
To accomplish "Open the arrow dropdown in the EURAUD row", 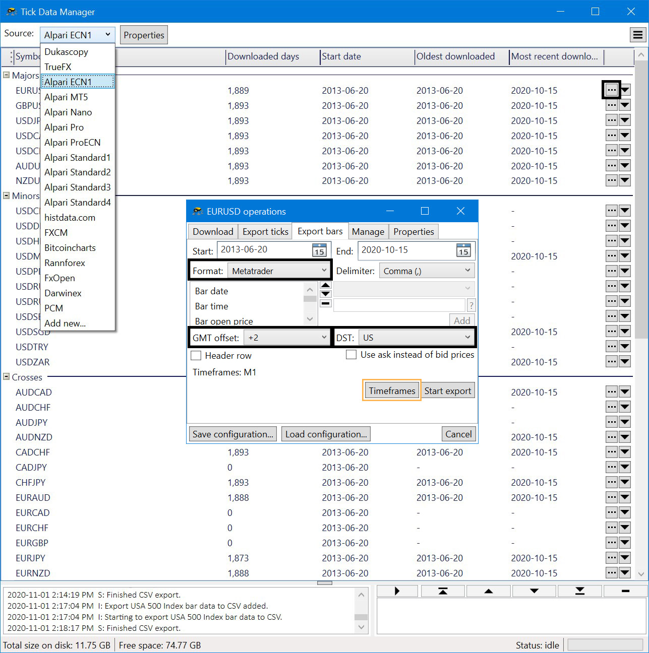I will (x=625, y=497).
